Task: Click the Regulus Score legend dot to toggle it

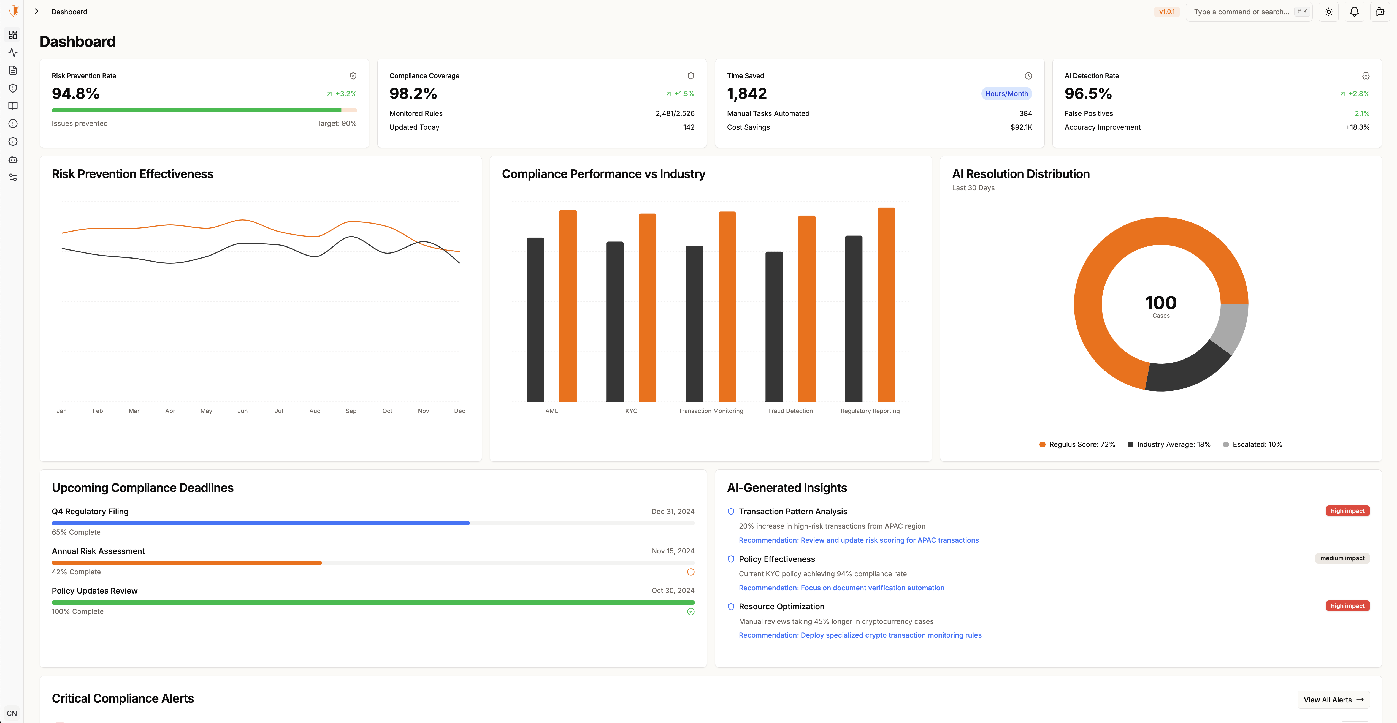Action: point(1042,444)
